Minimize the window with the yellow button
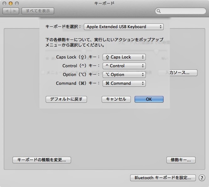The width and height of the screenshot is (209, 187). pyautogui.click(x=11, y=3)
